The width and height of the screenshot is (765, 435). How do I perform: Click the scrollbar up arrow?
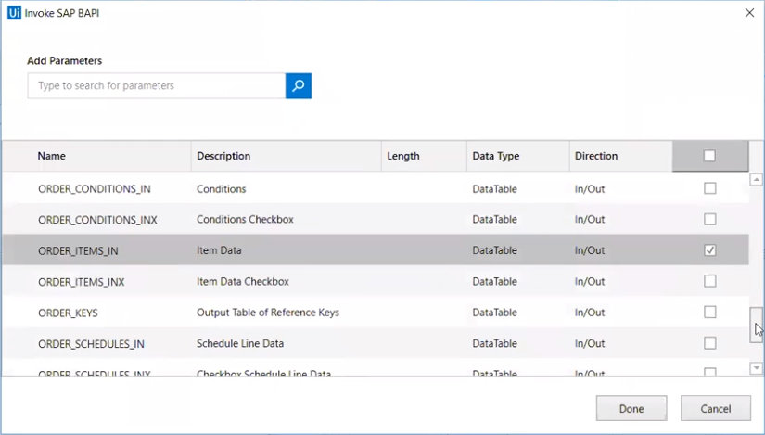point(757,179)
